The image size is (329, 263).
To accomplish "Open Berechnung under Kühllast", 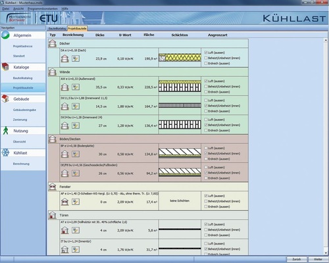I will pyautogui.click(x=21, y=164).
